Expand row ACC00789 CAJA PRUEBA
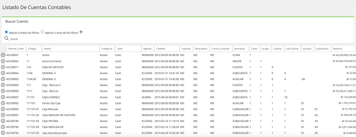Screen dimensions: 356x137 (3, 121)
